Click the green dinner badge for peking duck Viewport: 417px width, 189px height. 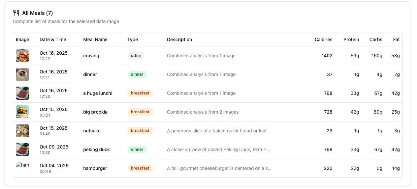[x=137, y=149]
